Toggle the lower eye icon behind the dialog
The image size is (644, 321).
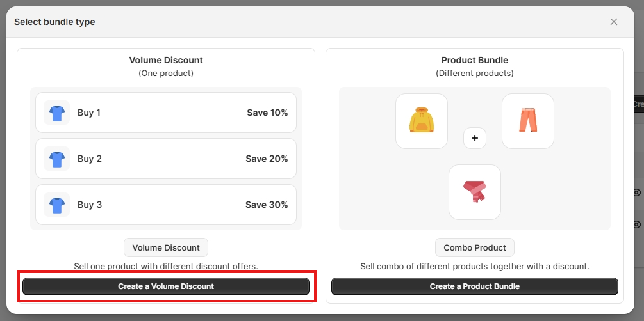(638, 224)
